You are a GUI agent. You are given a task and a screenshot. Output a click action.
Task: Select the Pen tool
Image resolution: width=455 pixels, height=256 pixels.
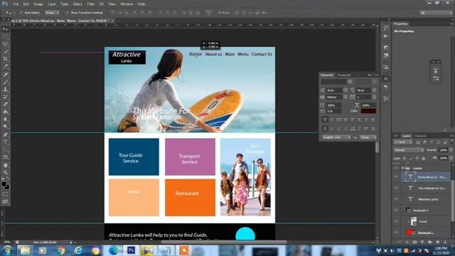coord(5,134)
